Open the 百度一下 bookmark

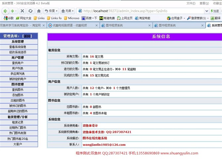coord(89,18)
